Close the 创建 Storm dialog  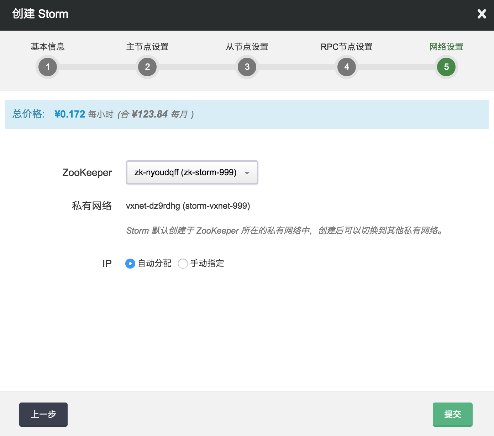tap(482, 14)
